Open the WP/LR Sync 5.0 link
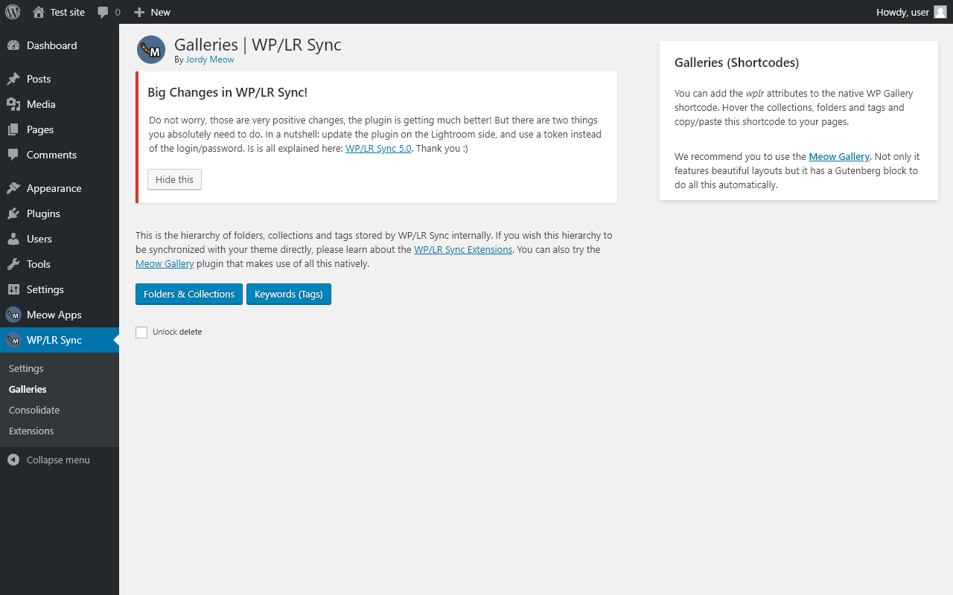 point(378,148)
